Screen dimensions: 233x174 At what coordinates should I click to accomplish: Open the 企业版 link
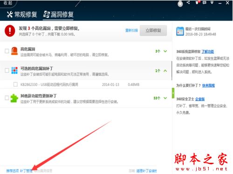click(x=200, y=99)
